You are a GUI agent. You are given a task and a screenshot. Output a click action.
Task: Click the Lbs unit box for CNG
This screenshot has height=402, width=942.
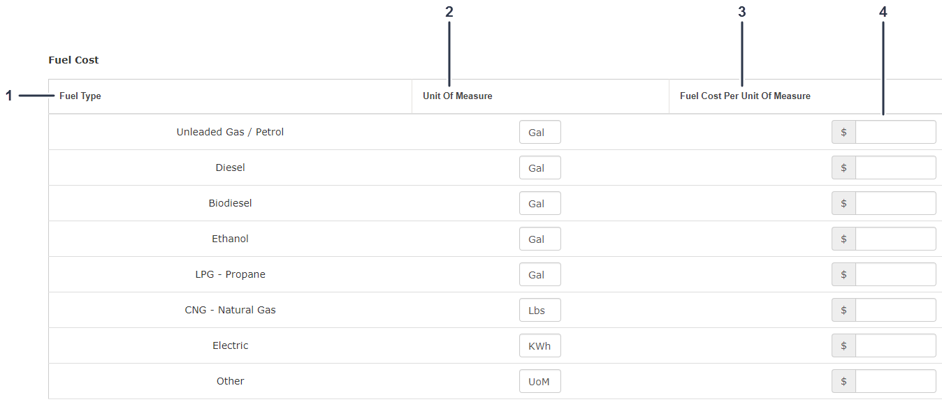coord(539,310)
